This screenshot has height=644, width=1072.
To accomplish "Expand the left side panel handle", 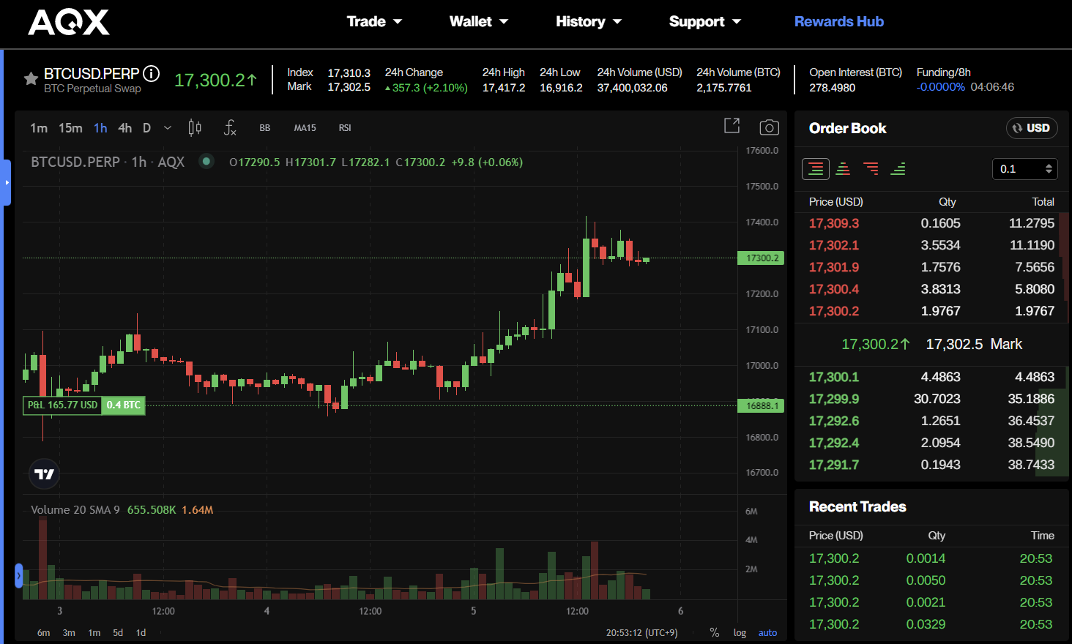I will pyautogui.click(x=7, y=182).
